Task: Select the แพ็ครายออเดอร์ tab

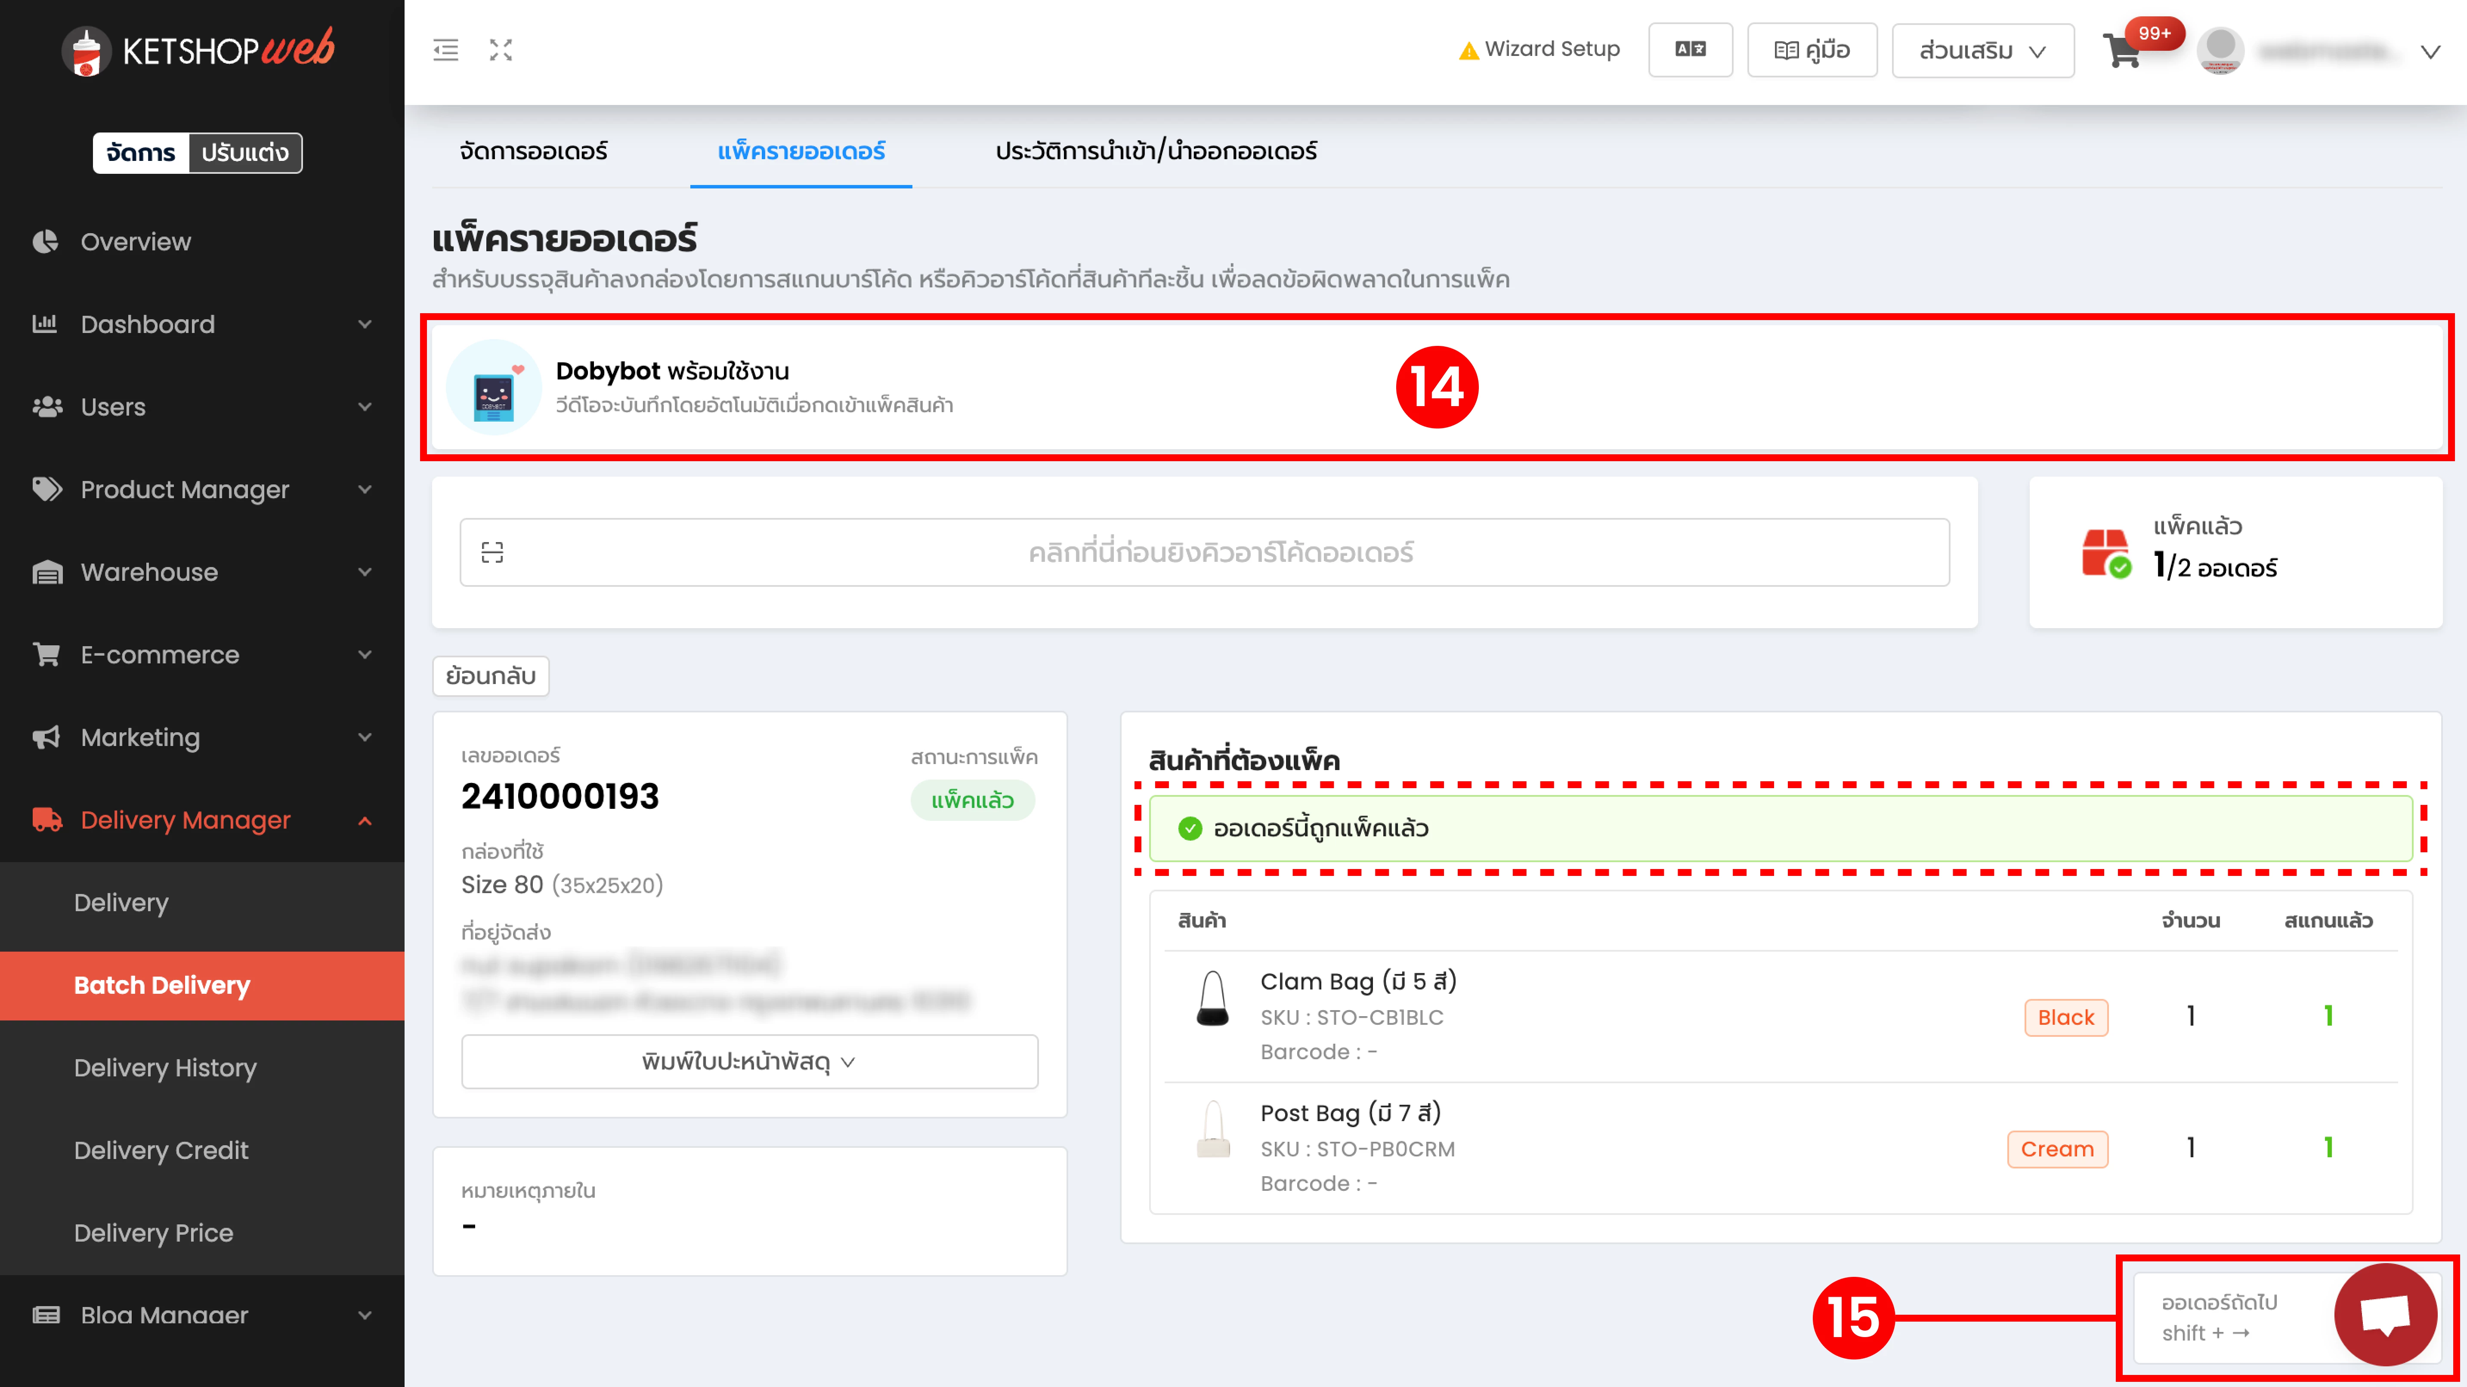Action: pyautogui.click(x=801, y=151)
